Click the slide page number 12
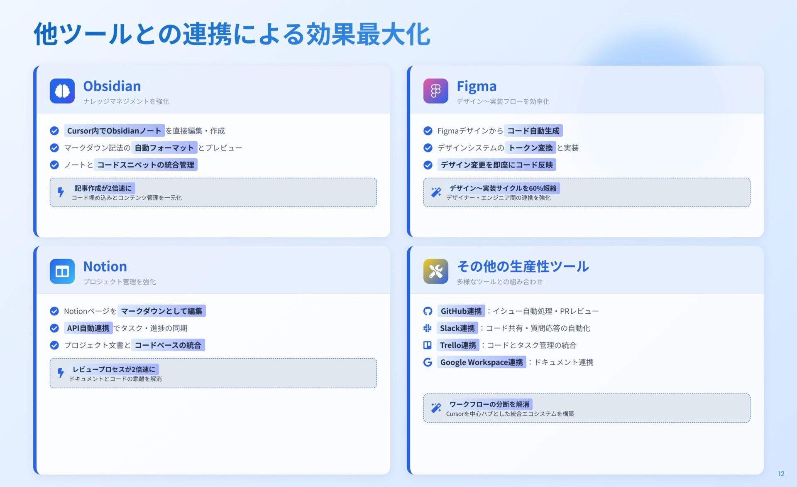 [x=781, y=474]
